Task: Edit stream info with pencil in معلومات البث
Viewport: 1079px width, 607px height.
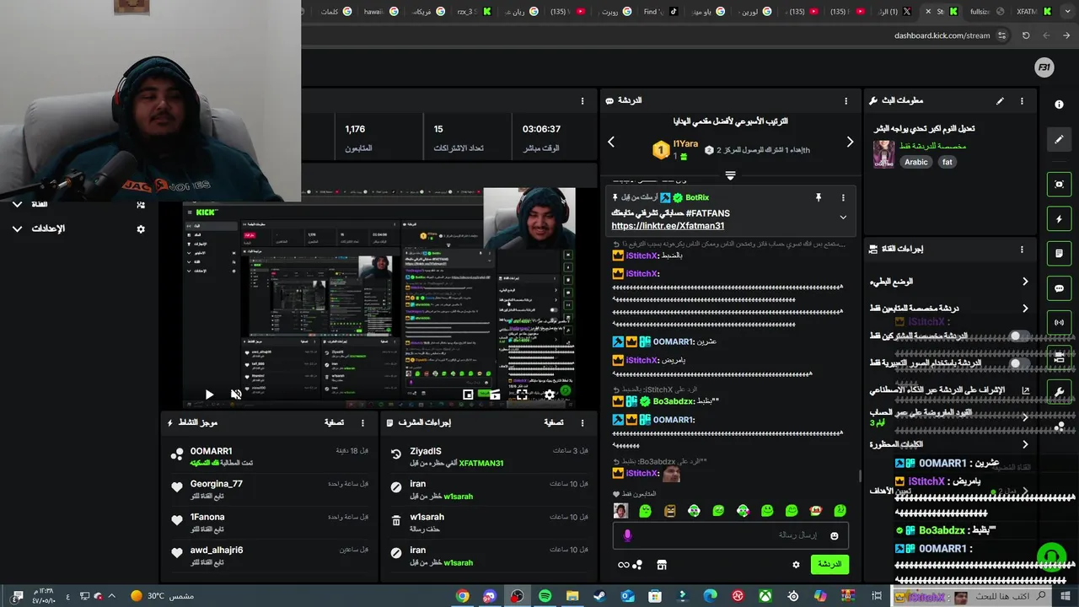Action: (x=1000, y=101)
